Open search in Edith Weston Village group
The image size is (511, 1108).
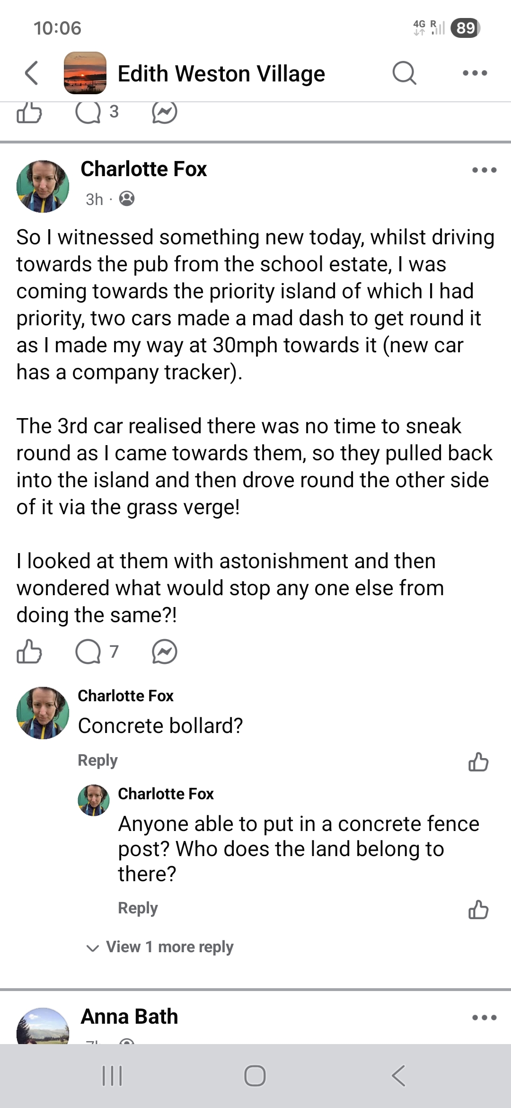[404, 73]
